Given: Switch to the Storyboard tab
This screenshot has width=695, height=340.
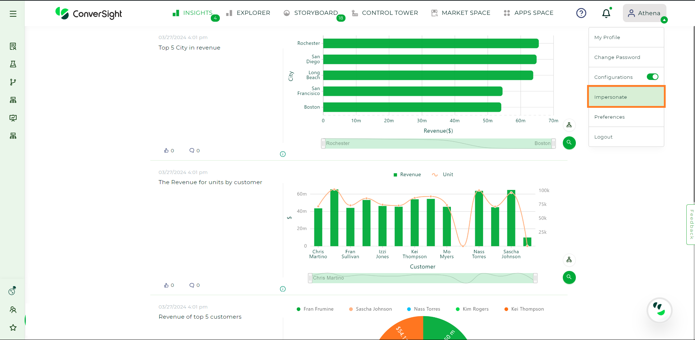Looking at the screenshot, I should [x=311, y=13].
